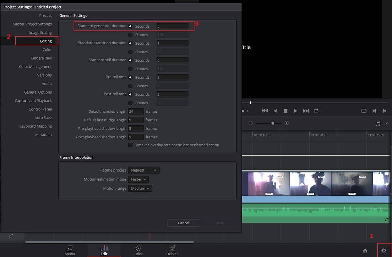This screenshot has width=392, height=257.
Task: Open project settings gear icon
Action: [x=384, y=251]
